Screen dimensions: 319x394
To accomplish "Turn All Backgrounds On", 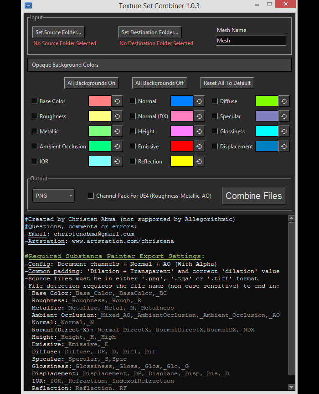I will click(91, 83).
